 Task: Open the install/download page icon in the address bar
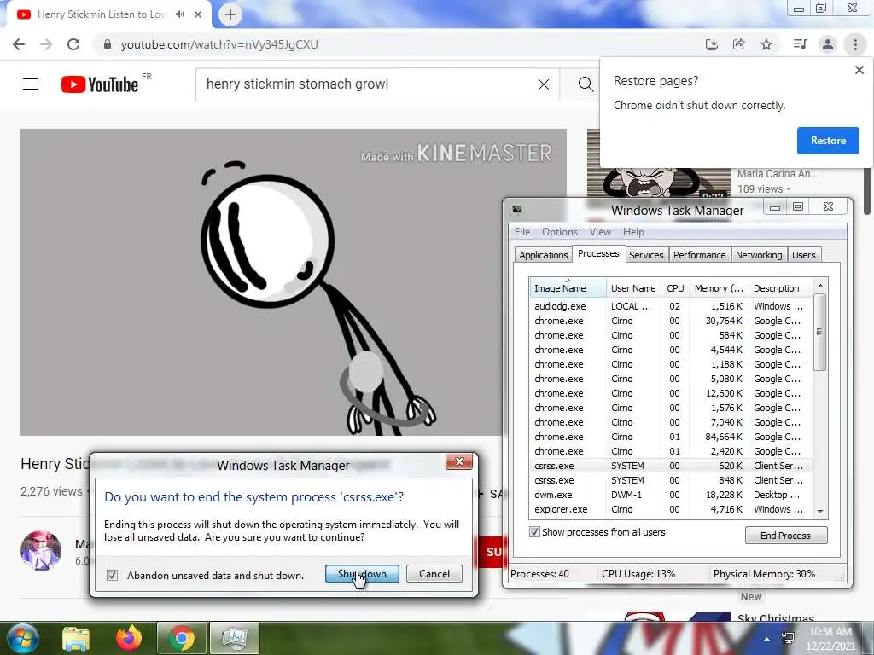click(711, 44)
